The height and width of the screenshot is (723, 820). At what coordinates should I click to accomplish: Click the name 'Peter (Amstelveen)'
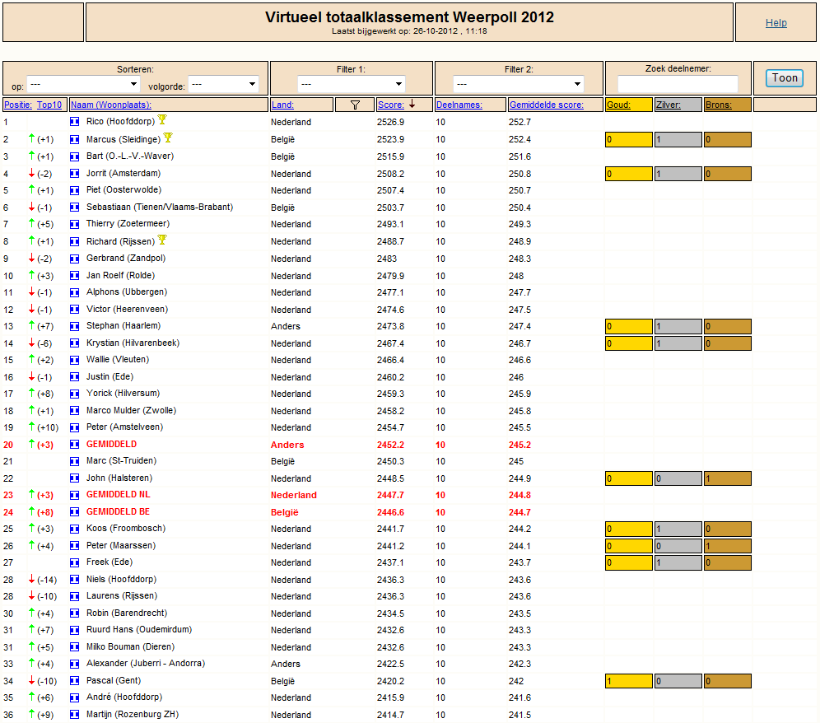124,427
